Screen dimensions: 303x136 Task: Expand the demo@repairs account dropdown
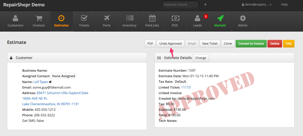pos(256,5)
